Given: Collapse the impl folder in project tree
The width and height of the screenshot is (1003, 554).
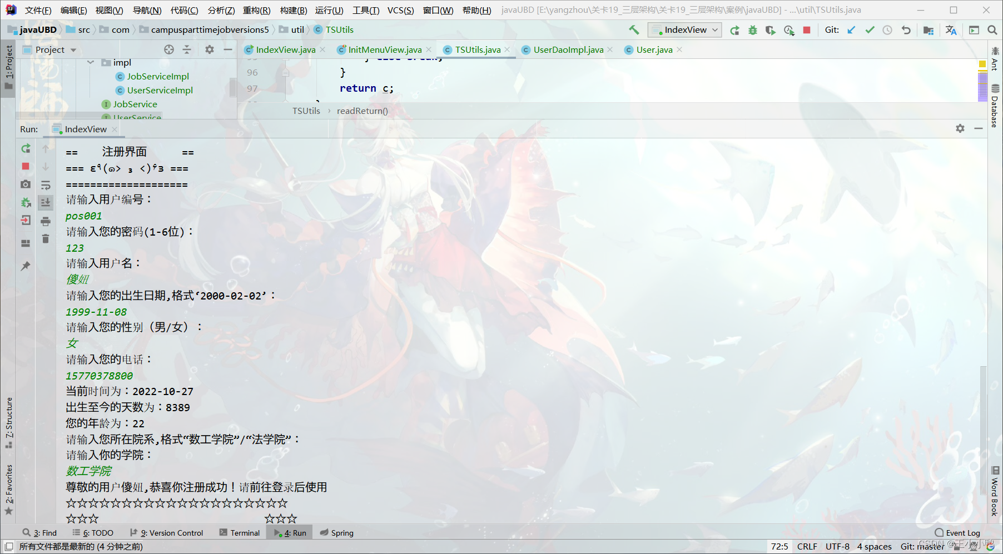Looking at the screenshot, I should tap(91, 62).
